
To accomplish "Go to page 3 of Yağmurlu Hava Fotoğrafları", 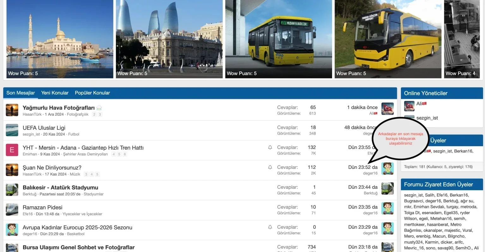I will pyautogui.click(x=100, y=114).
